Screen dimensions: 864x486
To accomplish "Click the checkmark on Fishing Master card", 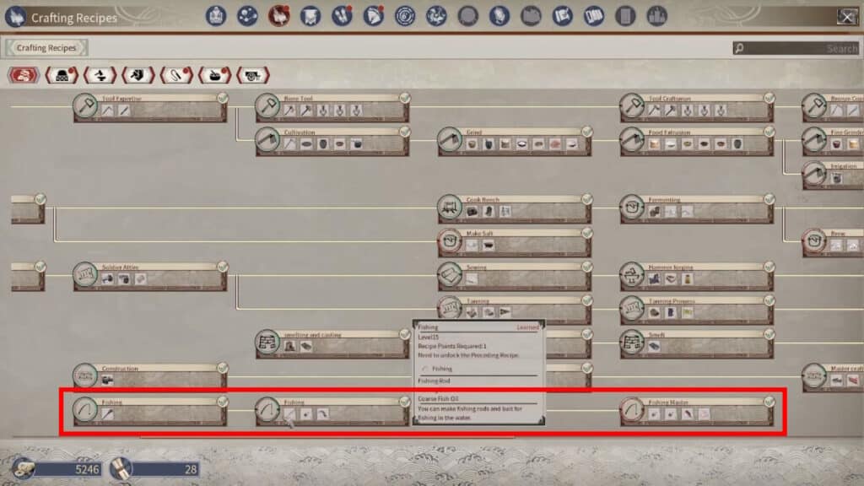I will (769, 402).
